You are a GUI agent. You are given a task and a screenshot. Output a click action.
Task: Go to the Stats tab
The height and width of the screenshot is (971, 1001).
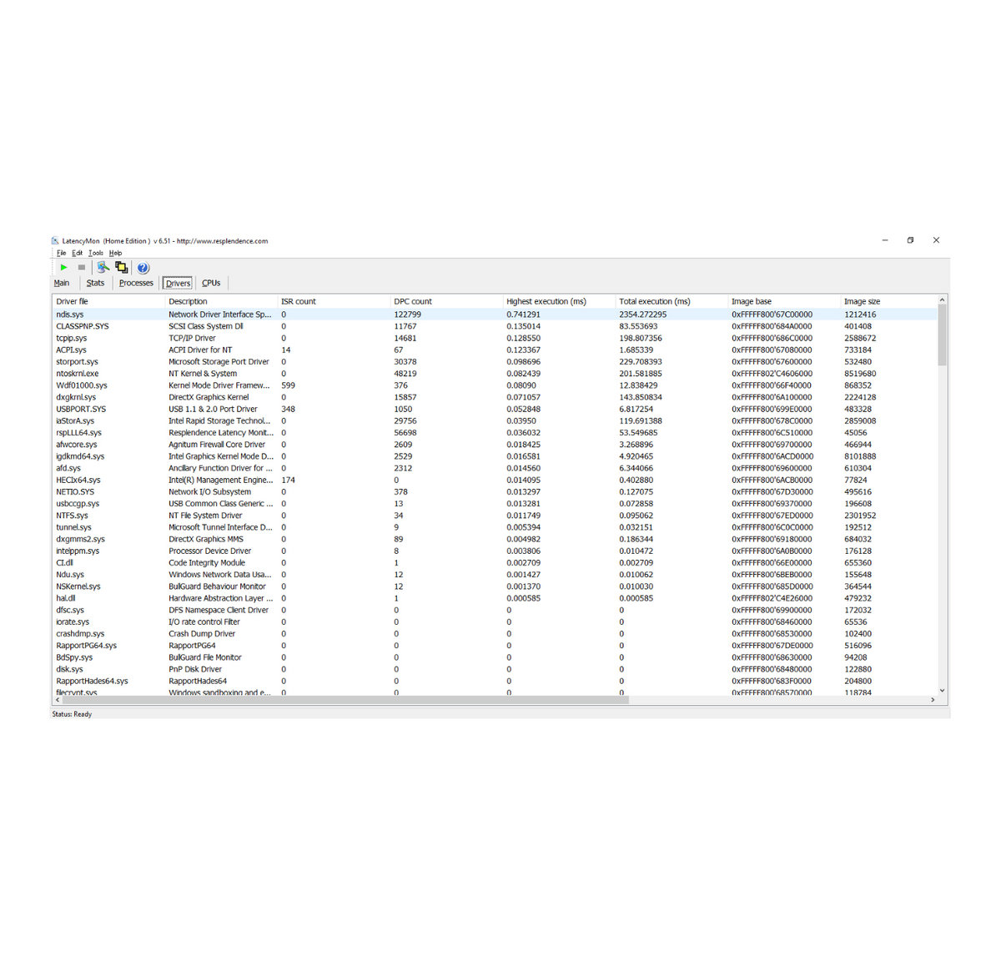[95, 283]
